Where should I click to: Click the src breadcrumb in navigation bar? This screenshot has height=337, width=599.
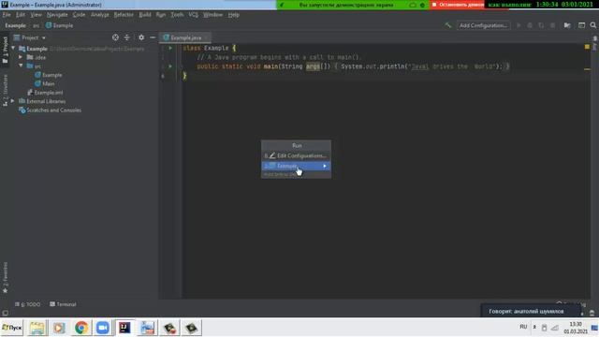tap(36, 25)
